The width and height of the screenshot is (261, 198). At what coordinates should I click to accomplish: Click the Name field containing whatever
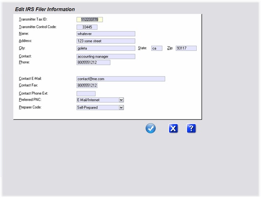(x=105, y=34)
